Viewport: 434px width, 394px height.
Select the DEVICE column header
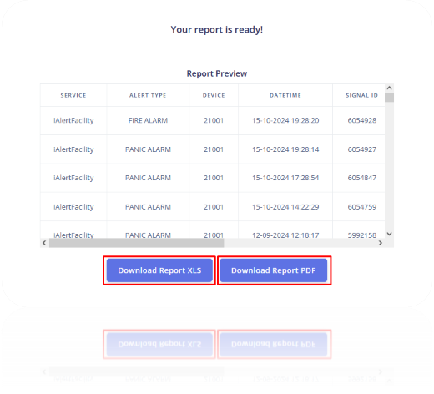[214, 95]
